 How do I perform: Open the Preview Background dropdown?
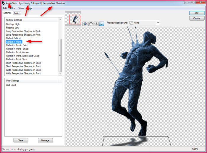point(158,23)
